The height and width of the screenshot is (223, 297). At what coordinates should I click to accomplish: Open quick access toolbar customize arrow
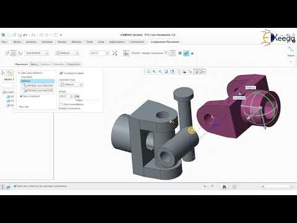61,35
